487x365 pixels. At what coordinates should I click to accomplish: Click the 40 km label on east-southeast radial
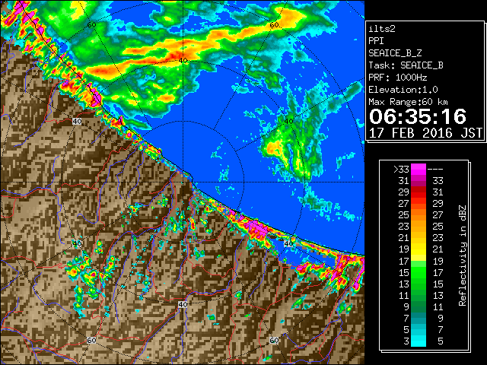[x=288, y=243]
